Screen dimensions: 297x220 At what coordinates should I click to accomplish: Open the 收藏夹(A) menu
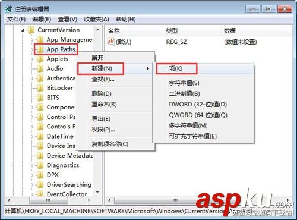coord(96,19)
